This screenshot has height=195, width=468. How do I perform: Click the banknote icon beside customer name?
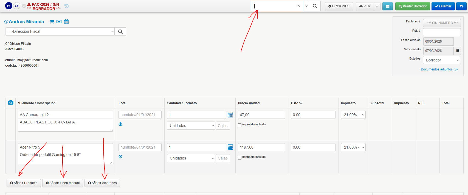pyautogui.click(x=59, y=22)
